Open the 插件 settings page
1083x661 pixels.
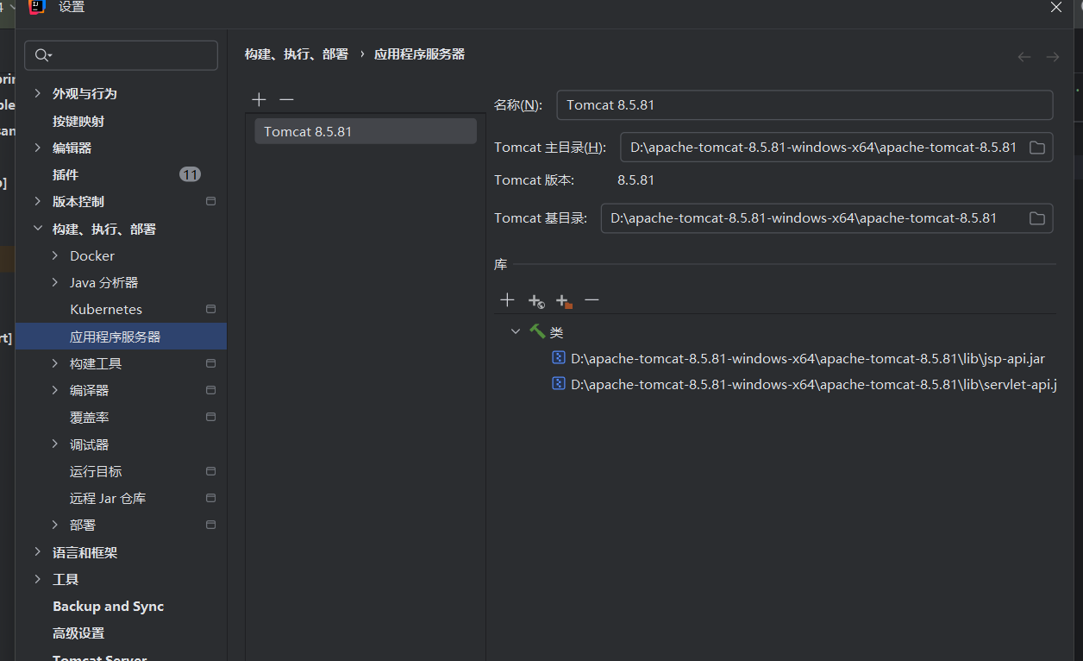point(66,175)
